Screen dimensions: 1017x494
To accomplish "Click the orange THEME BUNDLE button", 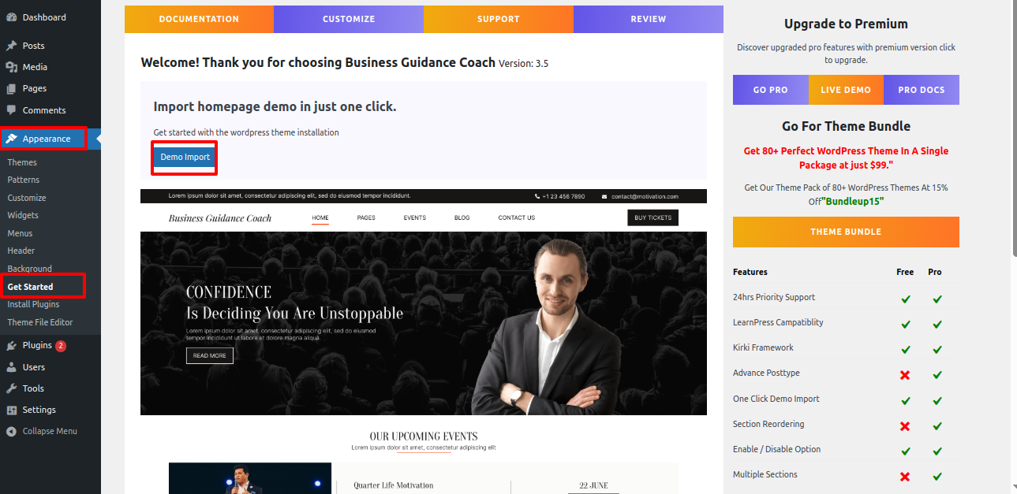I will tap(846, 232).
